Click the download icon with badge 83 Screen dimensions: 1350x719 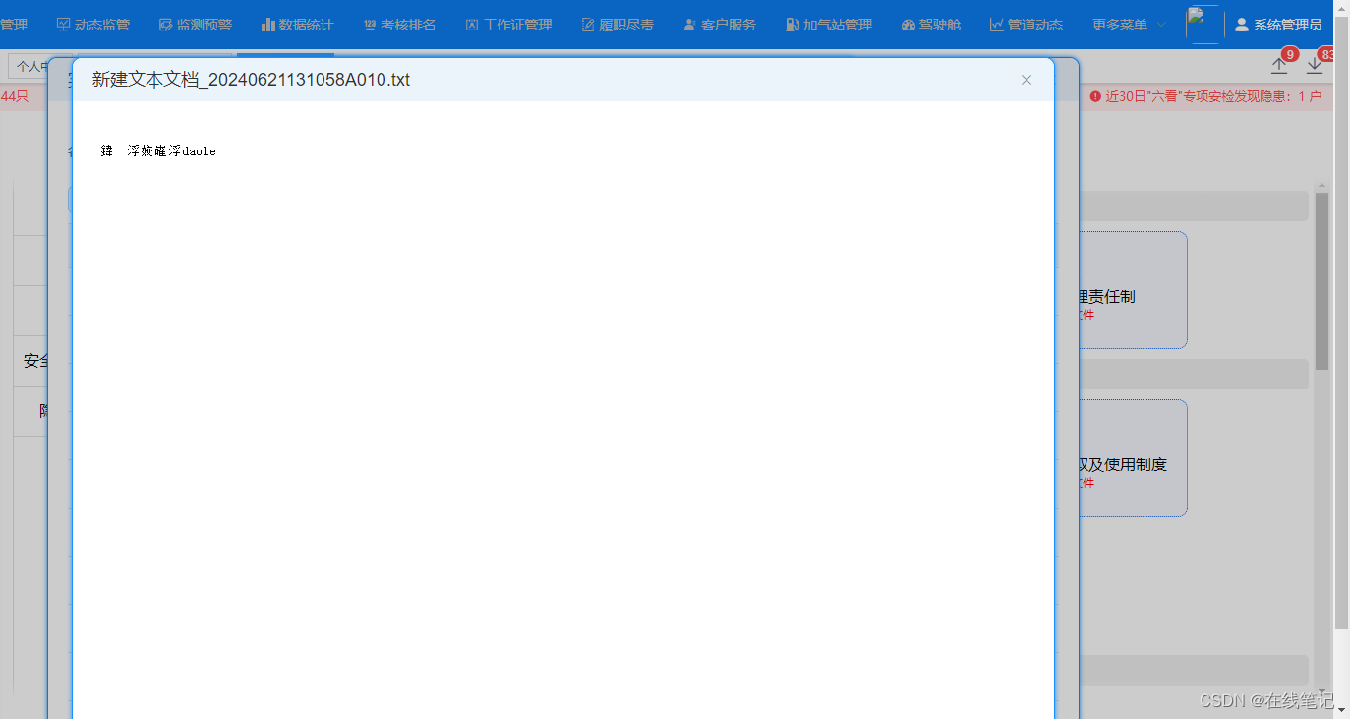click(1315, 65)
